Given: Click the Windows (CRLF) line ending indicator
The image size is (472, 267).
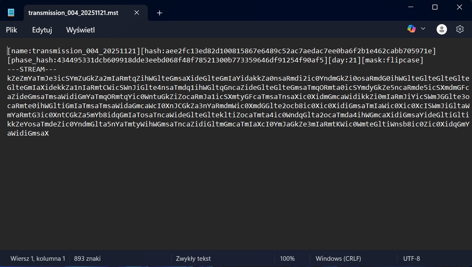Looking at the screenshot, I should 337,258.
